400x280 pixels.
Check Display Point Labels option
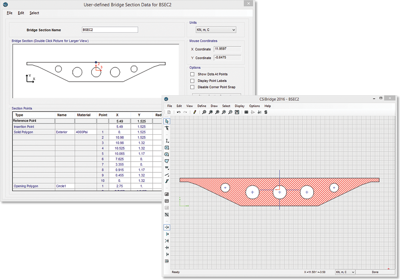(192, 81)
